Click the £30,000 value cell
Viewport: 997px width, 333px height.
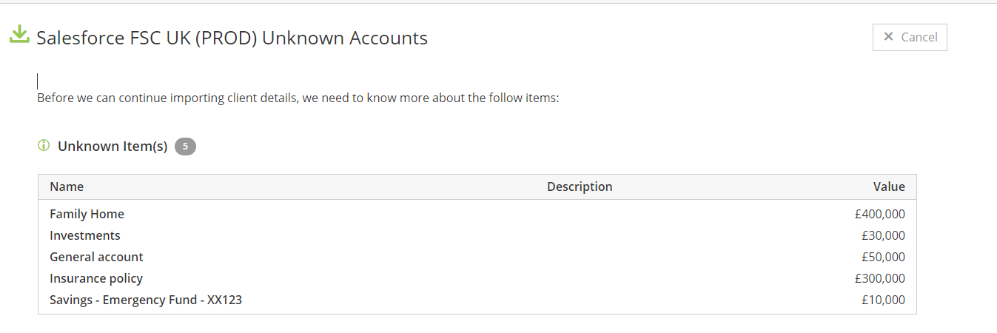[883, 235]
